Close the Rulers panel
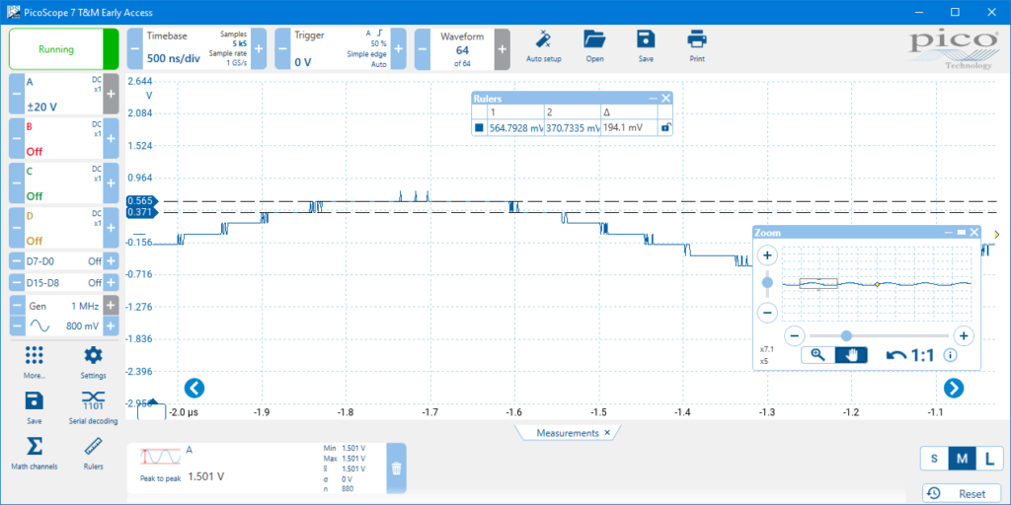This screenshot has height=505, width=1011. 666,98
